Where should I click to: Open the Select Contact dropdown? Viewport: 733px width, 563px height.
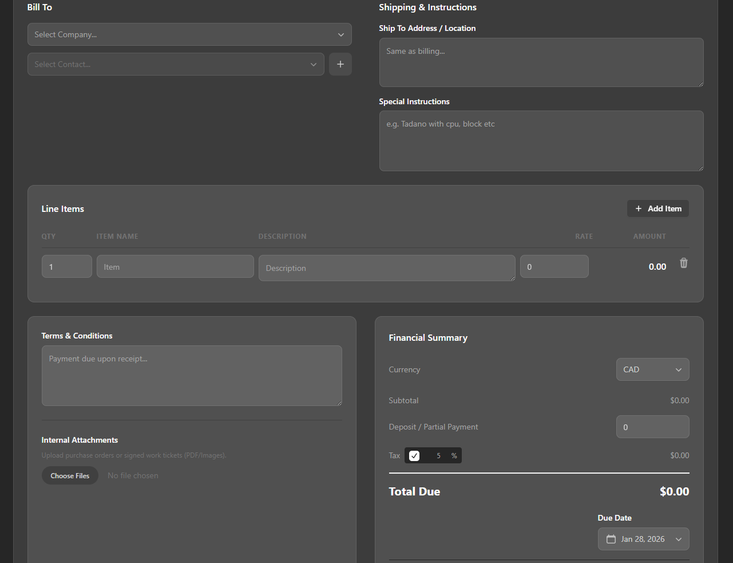[x=176, y=64]
